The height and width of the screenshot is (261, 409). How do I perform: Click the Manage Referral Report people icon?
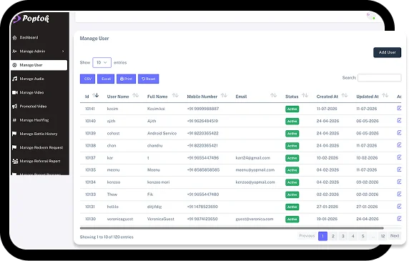pos(15,161)
